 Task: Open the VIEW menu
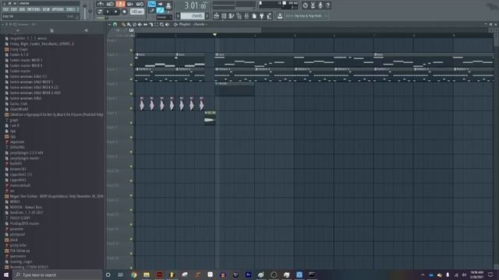46,9
